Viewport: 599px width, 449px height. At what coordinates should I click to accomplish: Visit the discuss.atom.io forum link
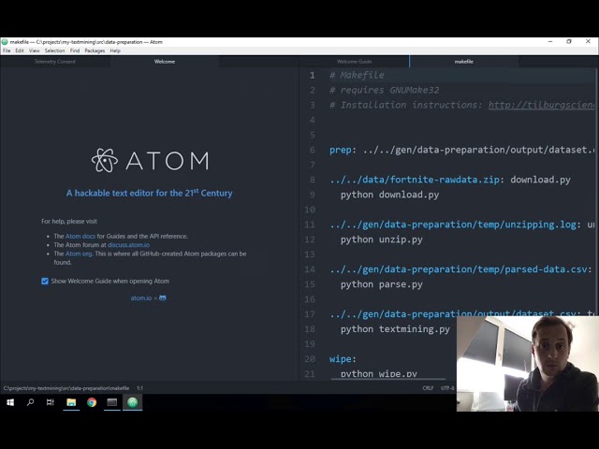[129, 245]
